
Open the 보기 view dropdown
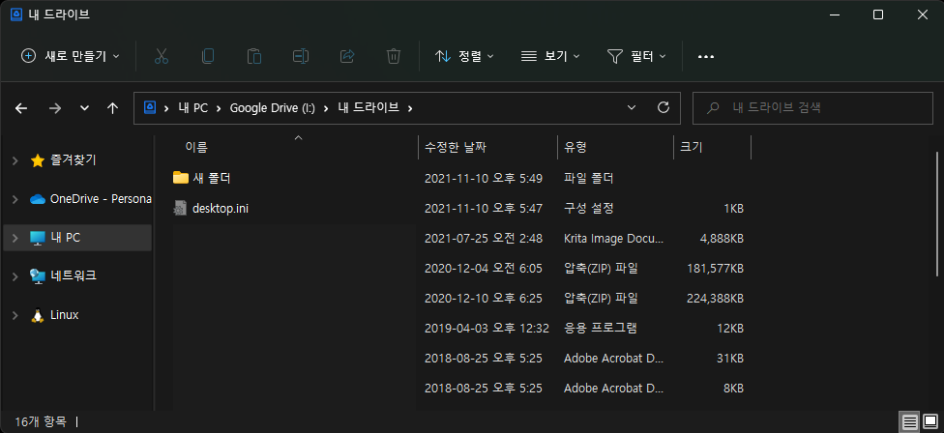pyautogui.click(x=550, y=56)
